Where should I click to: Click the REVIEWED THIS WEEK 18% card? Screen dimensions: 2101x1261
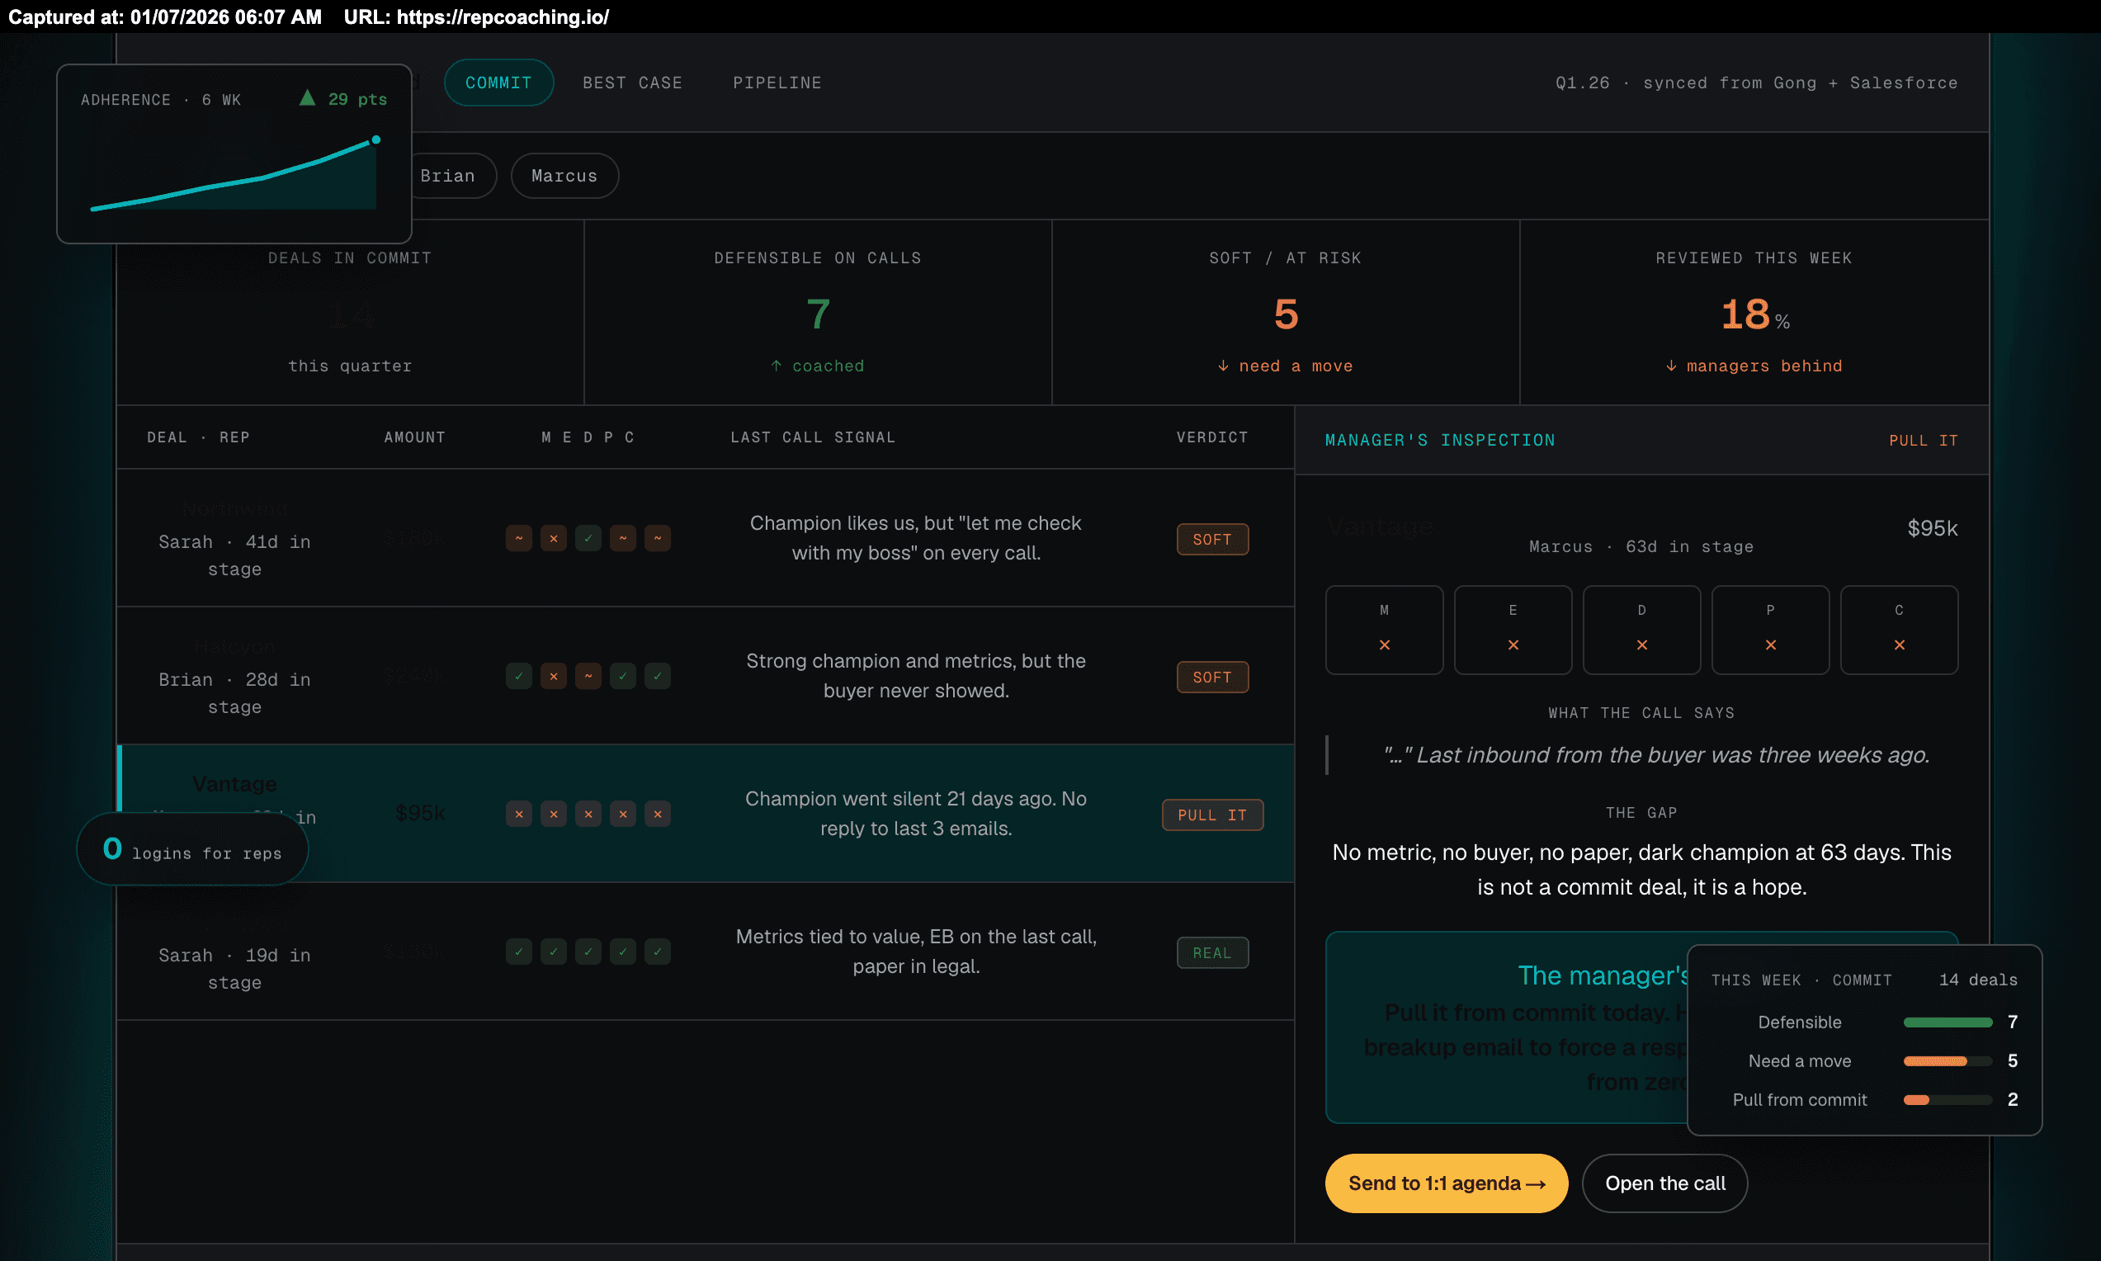[1754, 312]
